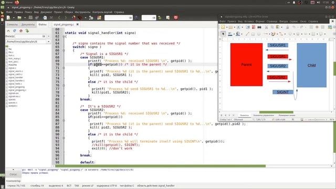This screenshot has width=336, height=189.
Task: Open Draw Connector tool dropdown arrow
Action: (x=285, y=34)
